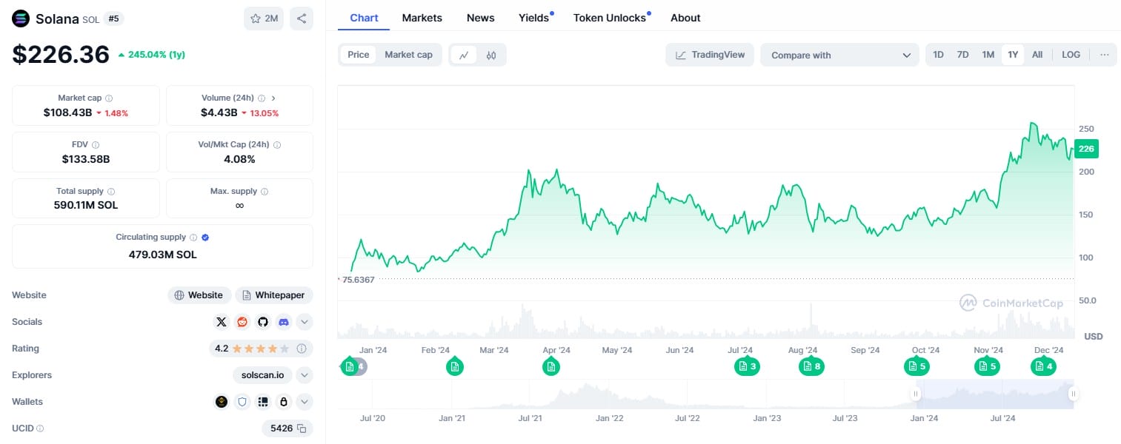Click the FDV info icon
The image size is (1121, 444).
96,145
